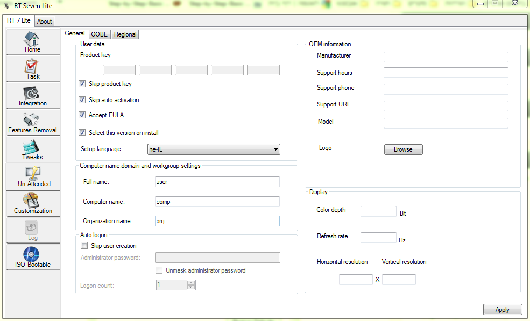Click the third Product key field
This screenshot has width=530, height=321.
click(x=192, y=70)
